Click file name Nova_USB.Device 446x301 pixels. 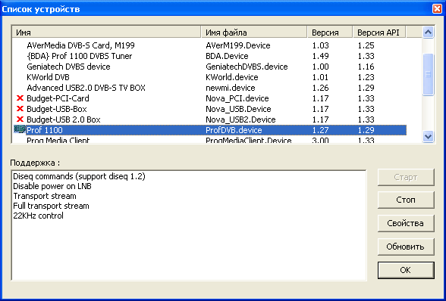click(x=238, y=109)
